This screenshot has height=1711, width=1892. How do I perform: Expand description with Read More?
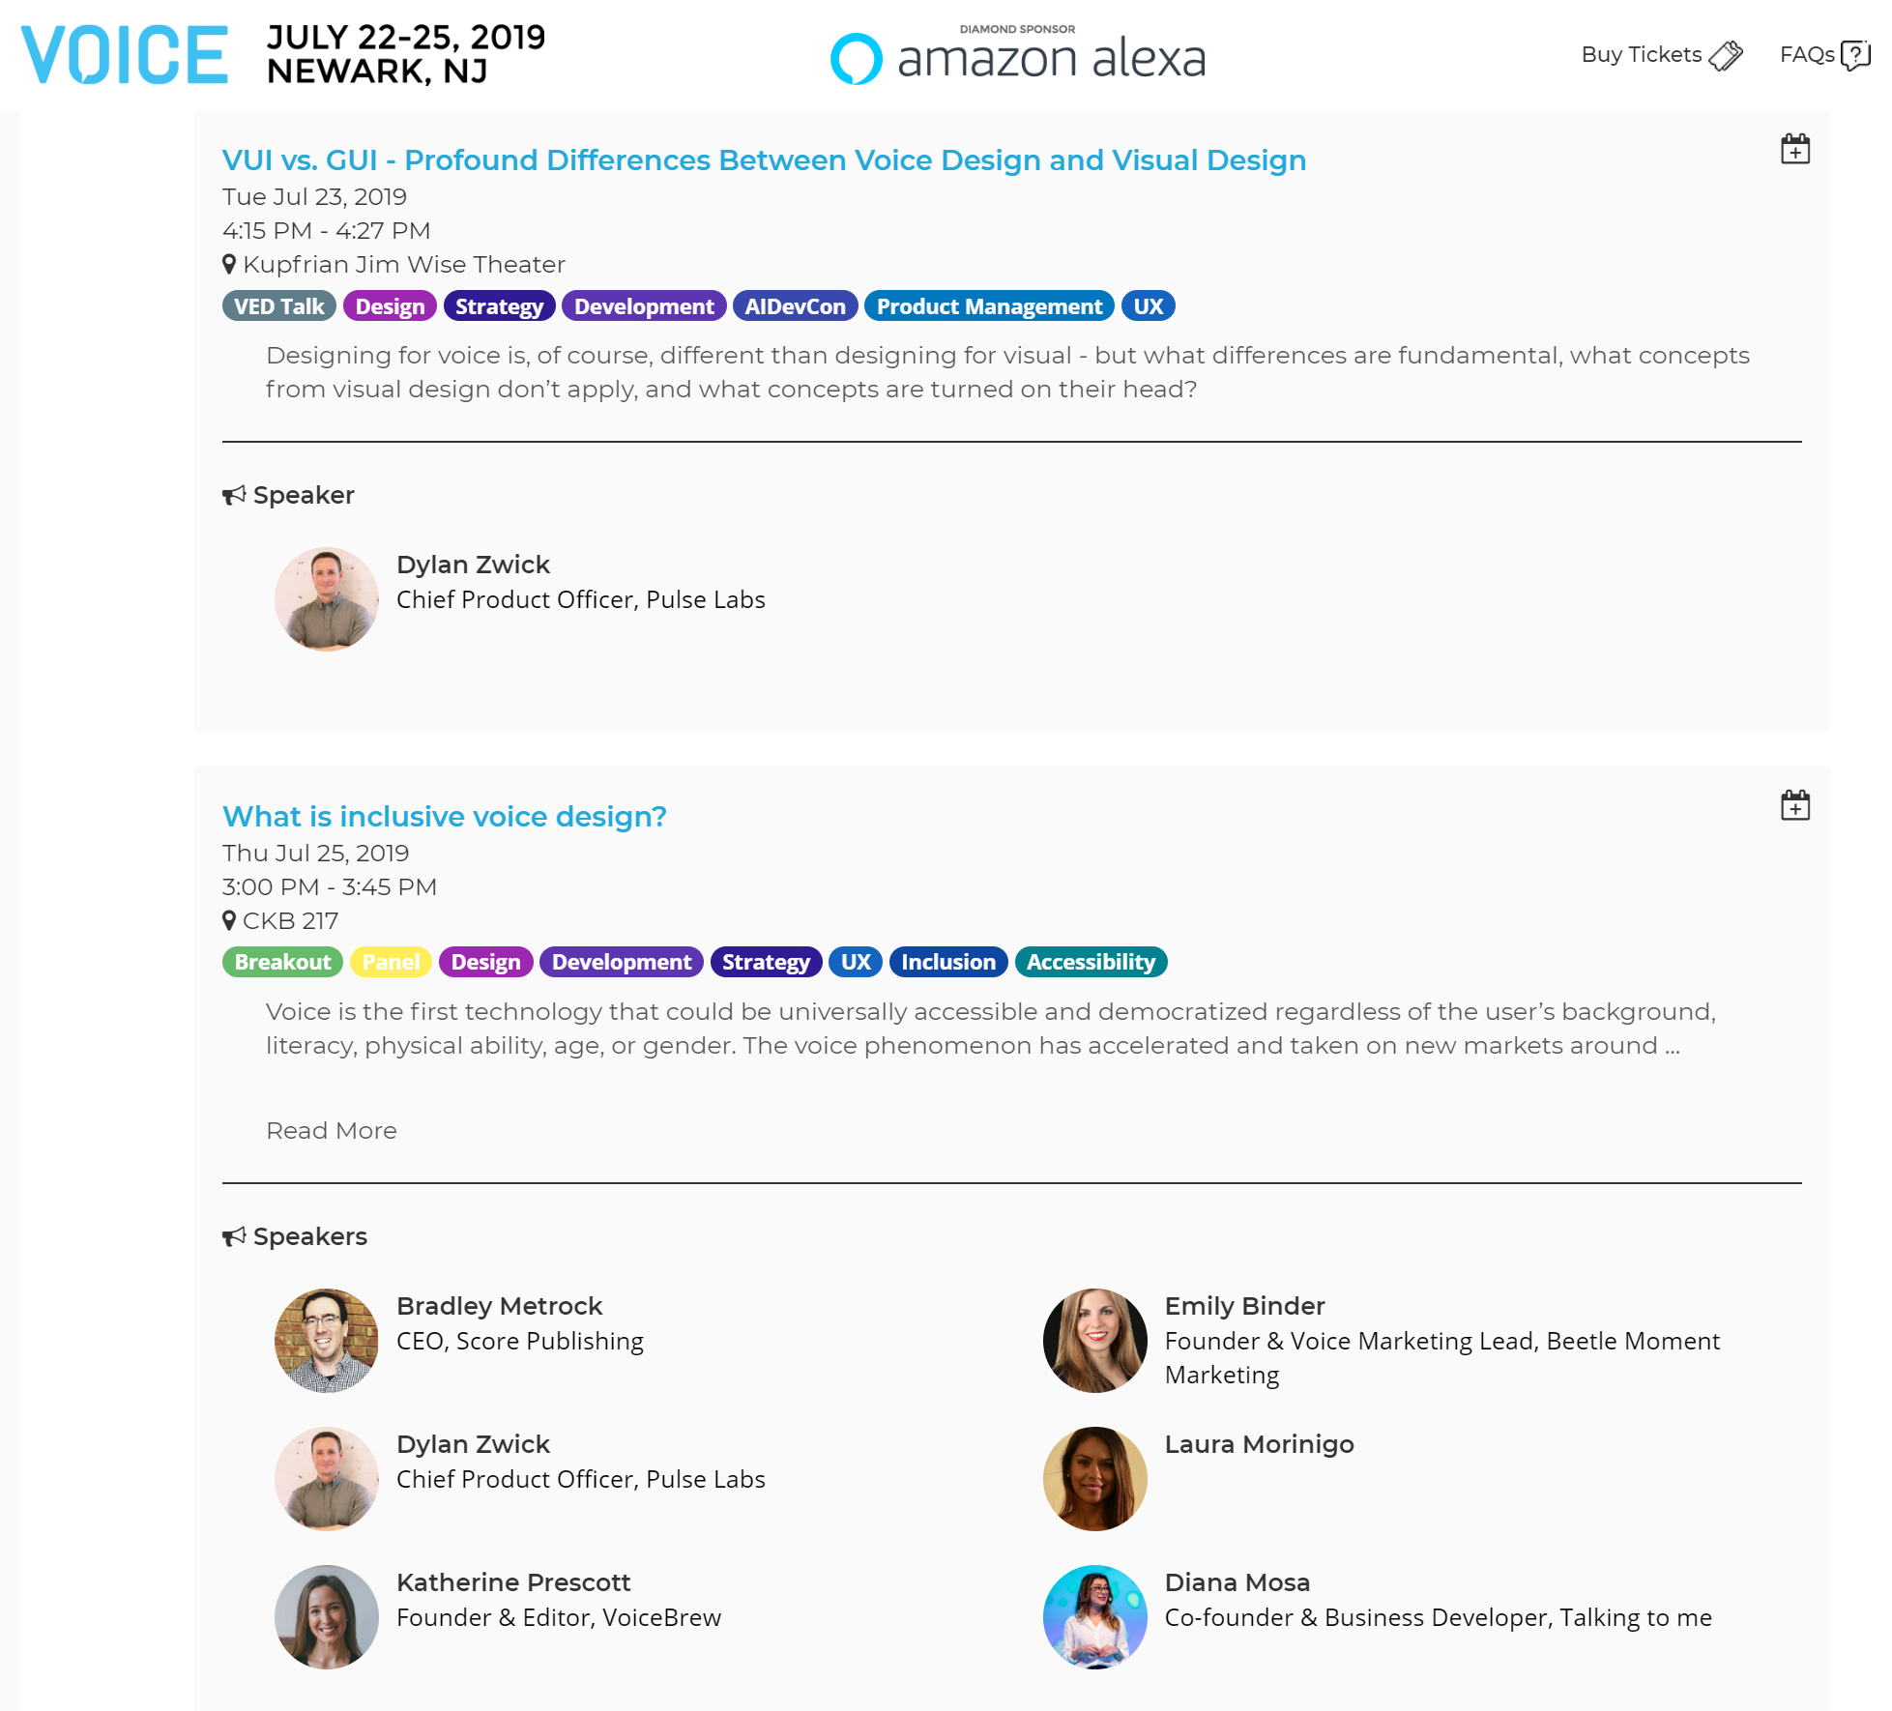332,1130
